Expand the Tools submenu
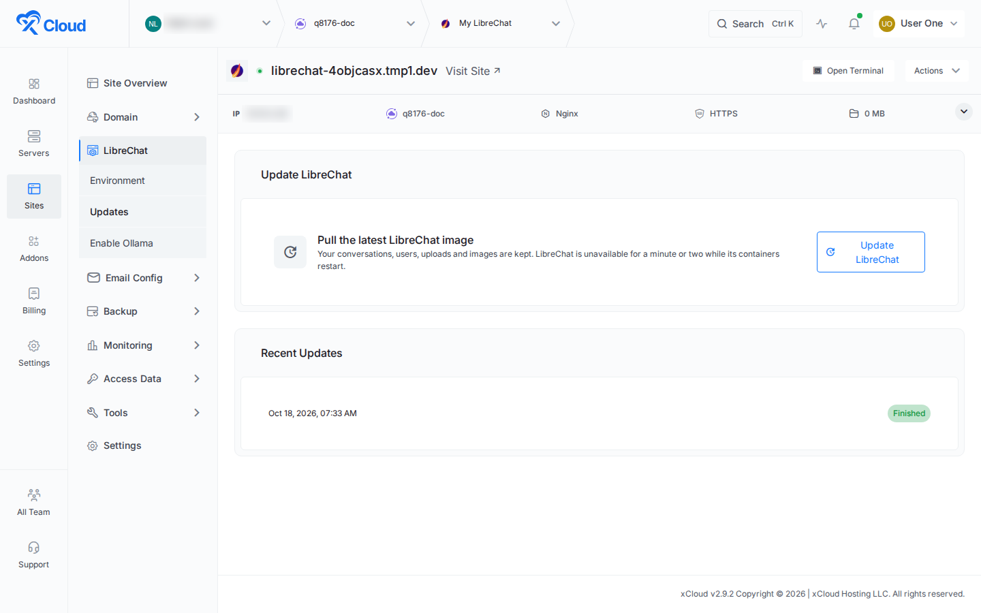 197,413
